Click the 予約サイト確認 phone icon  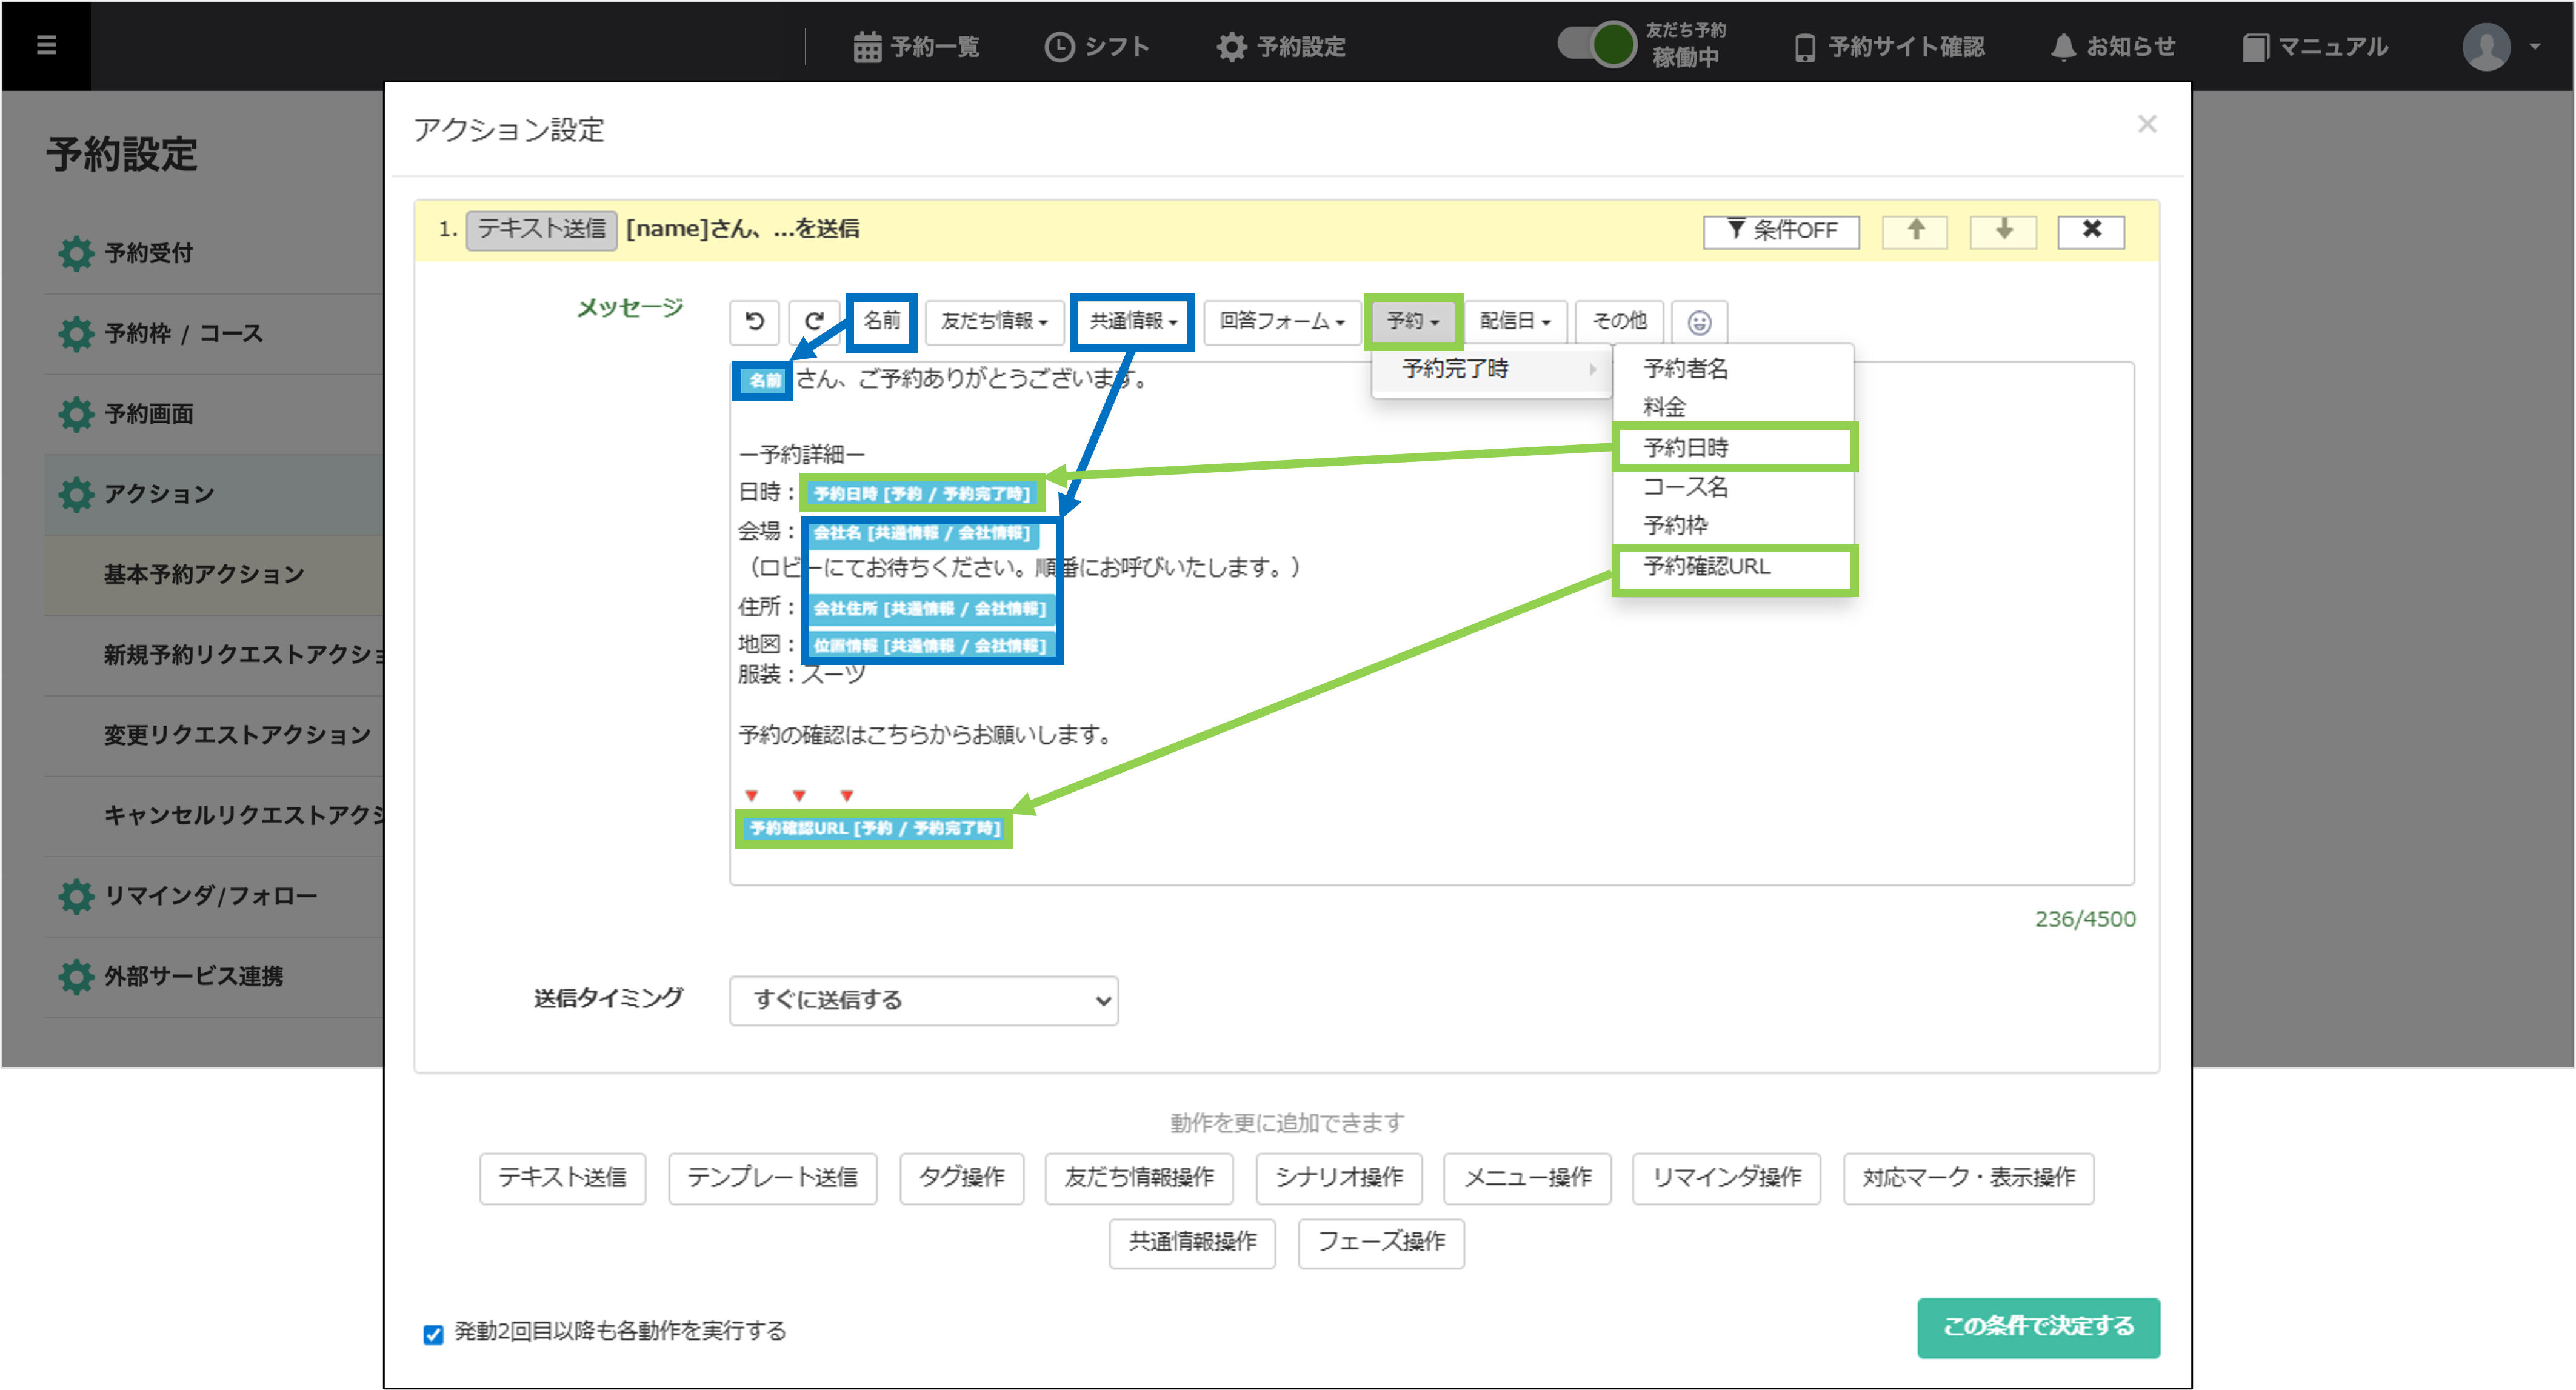coord(1804,47)
